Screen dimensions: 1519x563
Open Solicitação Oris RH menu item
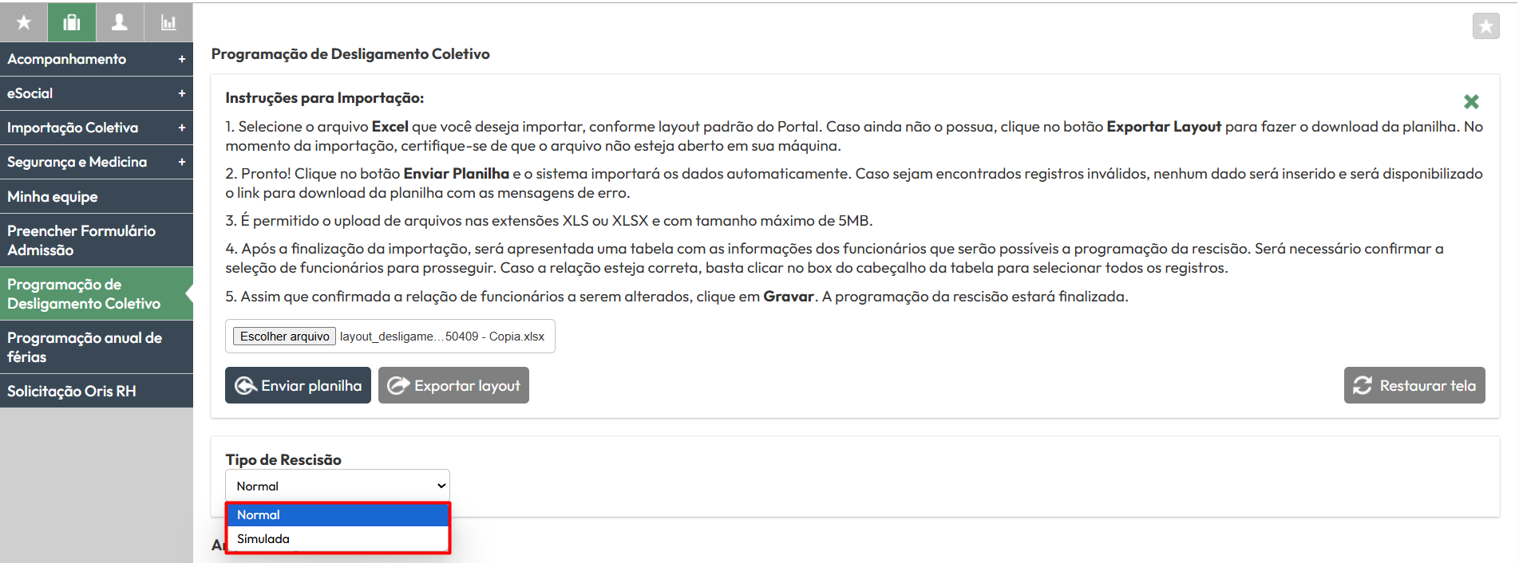[x=97, y=391]
